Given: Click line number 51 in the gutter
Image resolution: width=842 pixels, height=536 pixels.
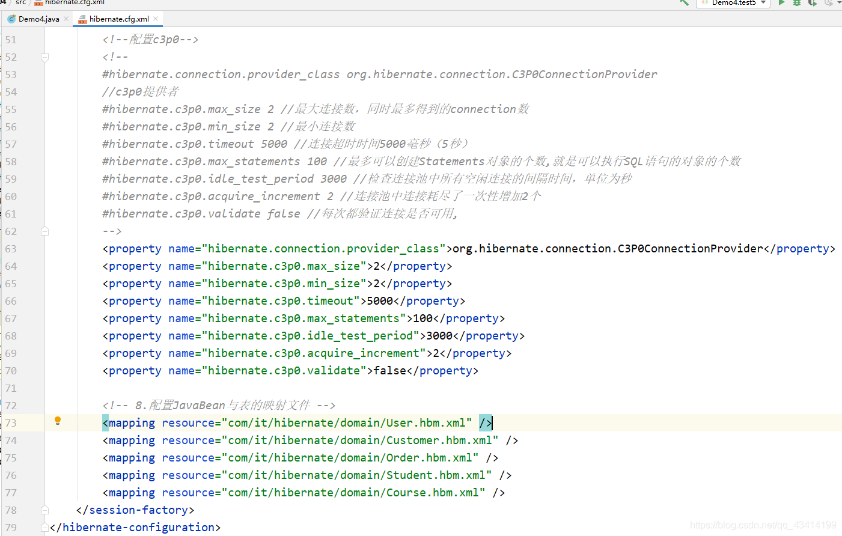Looking at the screenshot, I should point(11,40).
